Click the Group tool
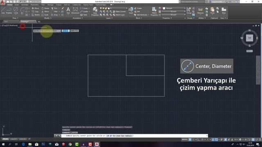This screenshot has width=262, height=147. (189, 10)
